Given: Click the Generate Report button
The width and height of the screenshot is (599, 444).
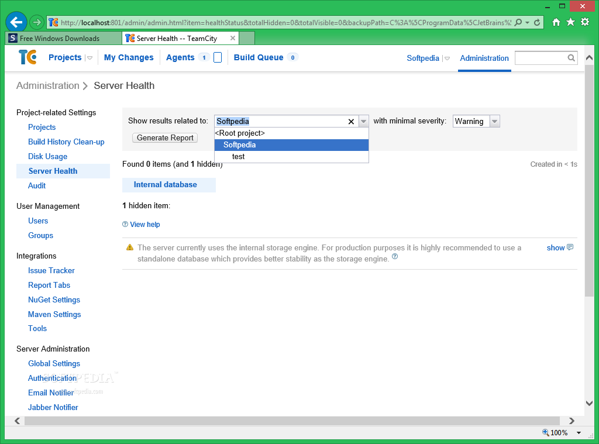Looking at the screenshot, I should [x=165, y=137].
